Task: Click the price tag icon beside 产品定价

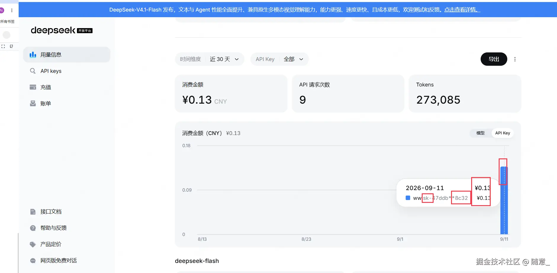Action: 33,244
